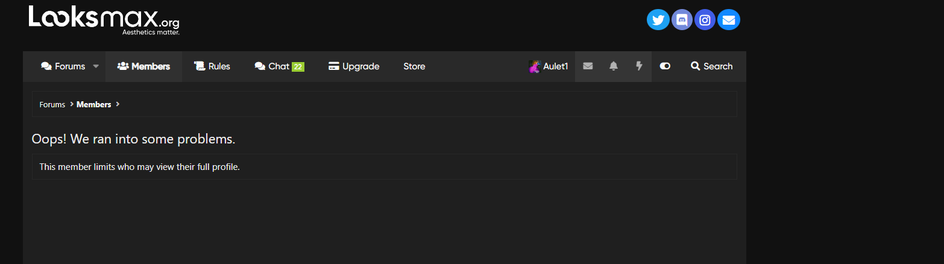Viewport: 944px width, 264px height.
Task: Open the inbox conversations envelope icon
Action: coord(588,66)
